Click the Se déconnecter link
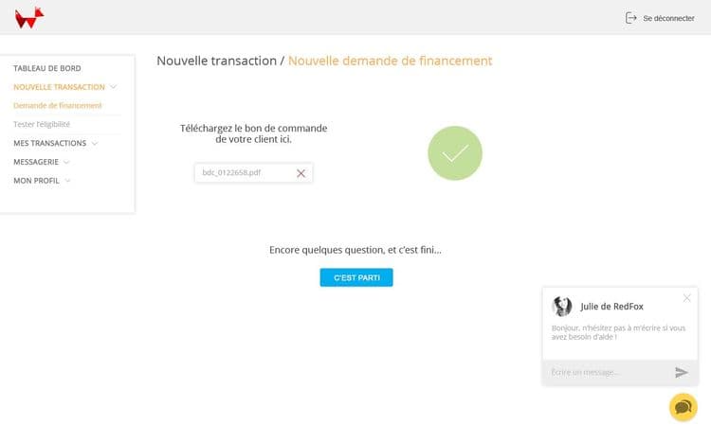Screen dimensions: 711x442 click(668, 18)
